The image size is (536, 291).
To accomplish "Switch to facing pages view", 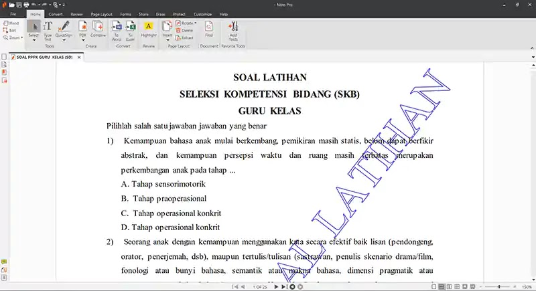I will pyautogui.click(x=449, y=287).
